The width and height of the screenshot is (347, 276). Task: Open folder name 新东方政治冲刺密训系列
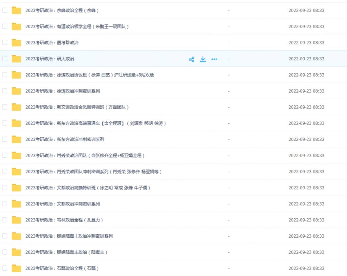[65, 139]
